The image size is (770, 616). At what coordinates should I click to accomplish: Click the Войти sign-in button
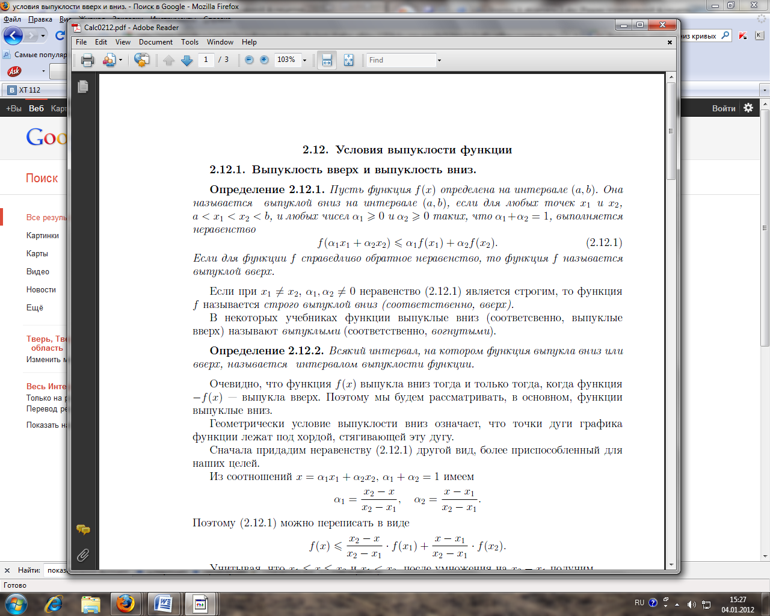(724, 108)
